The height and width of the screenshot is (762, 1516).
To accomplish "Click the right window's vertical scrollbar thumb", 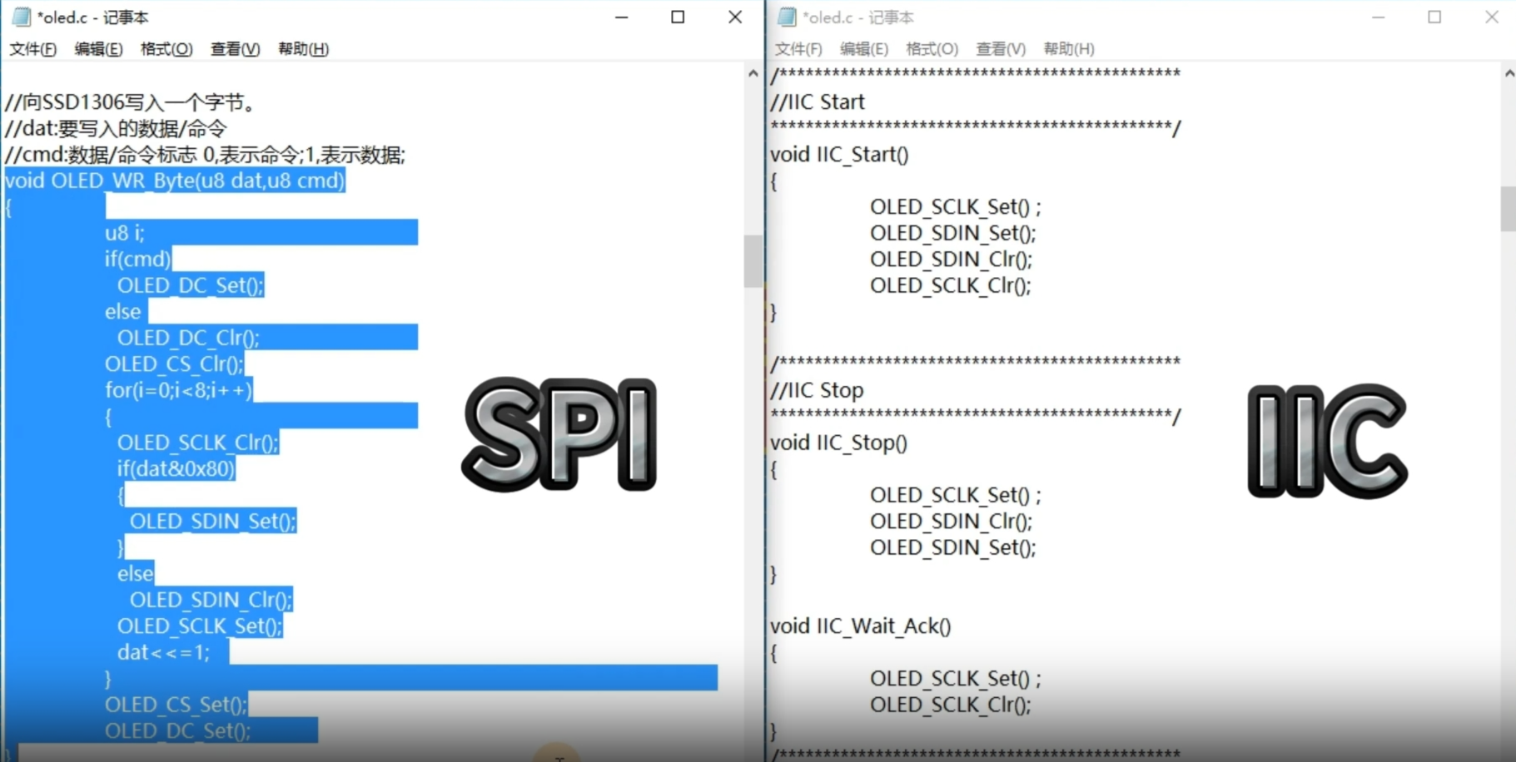I will tap(1509, 209).
